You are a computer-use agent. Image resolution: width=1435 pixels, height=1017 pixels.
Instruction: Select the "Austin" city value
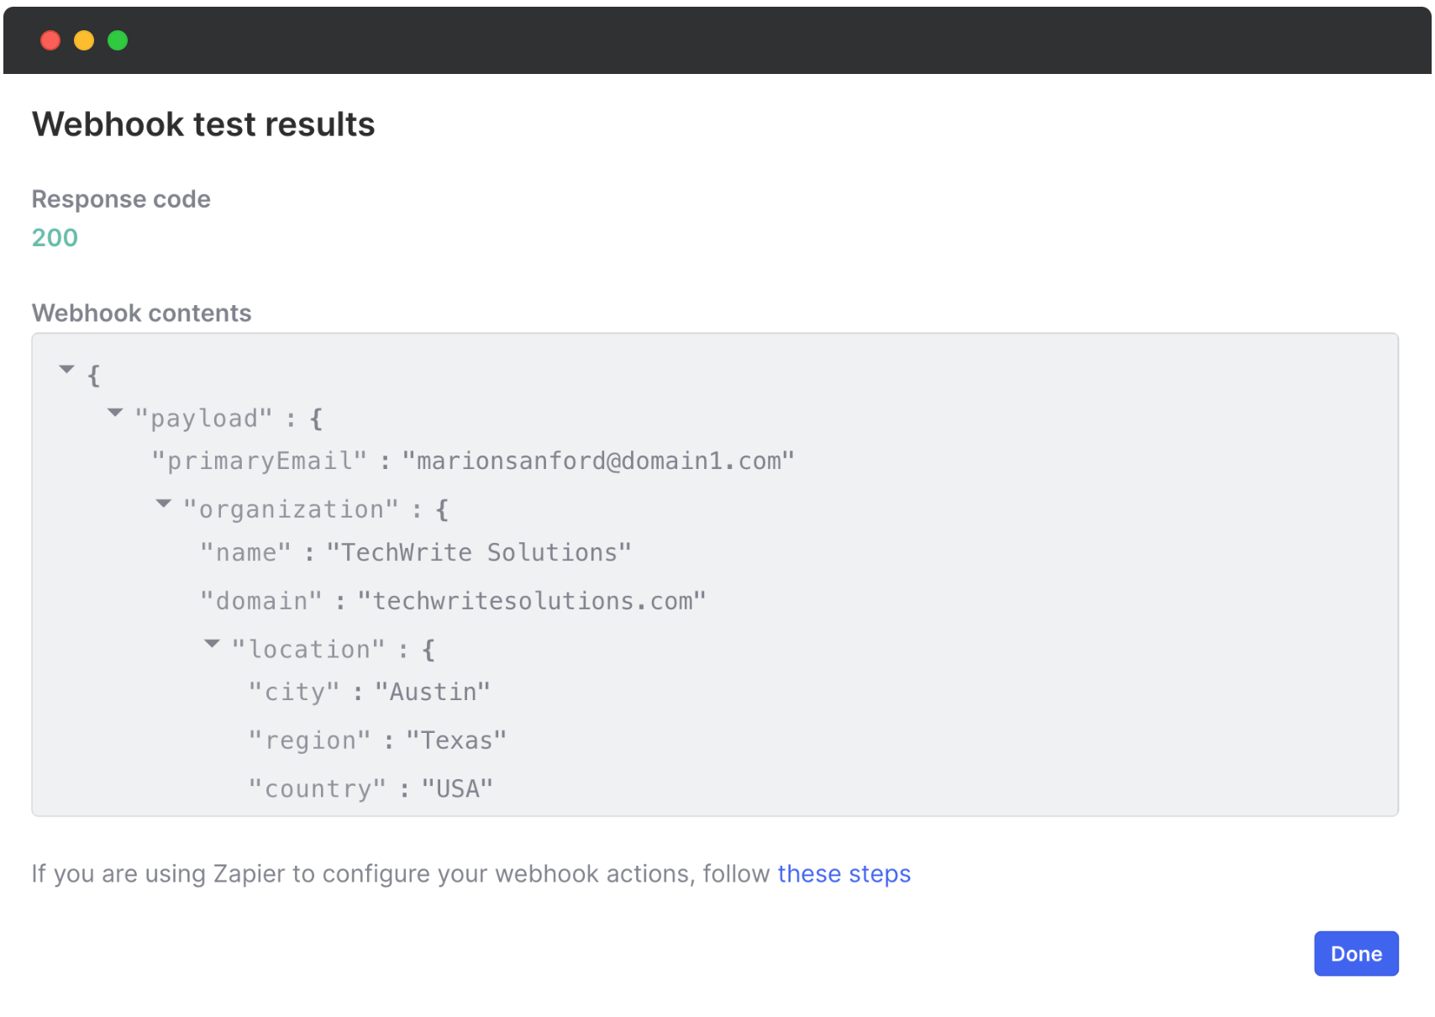coord(432,692)
